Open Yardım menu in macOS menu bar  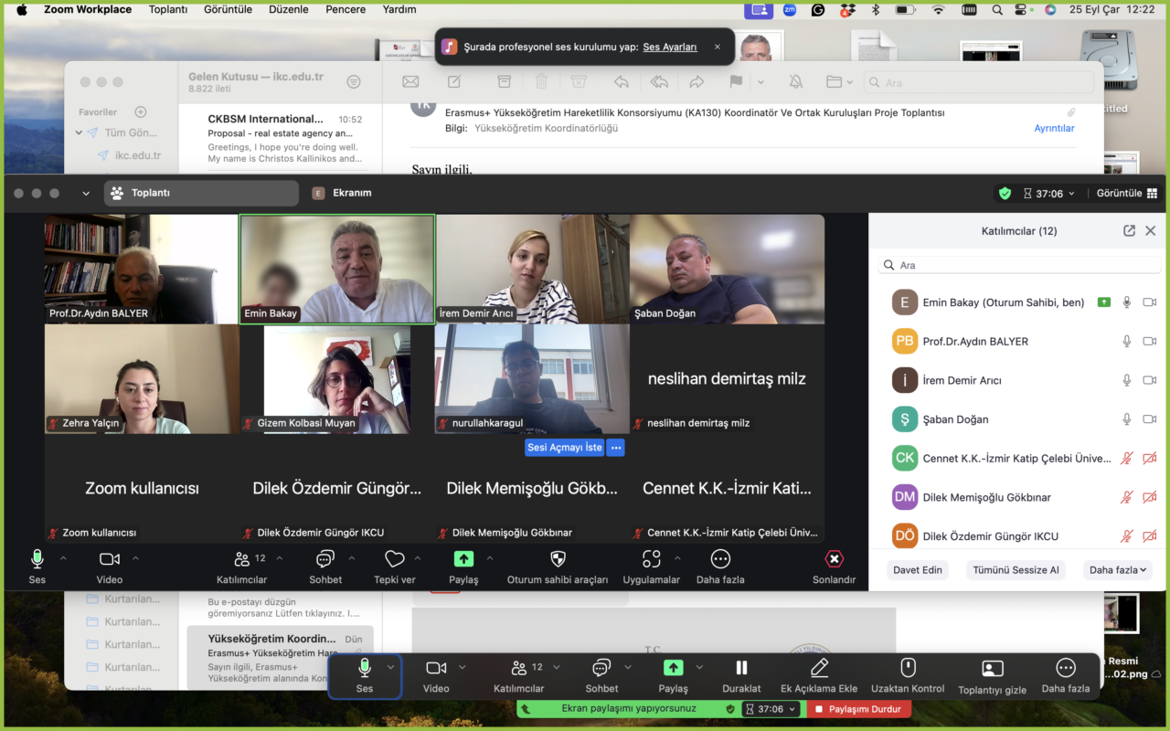click(399, 10)
